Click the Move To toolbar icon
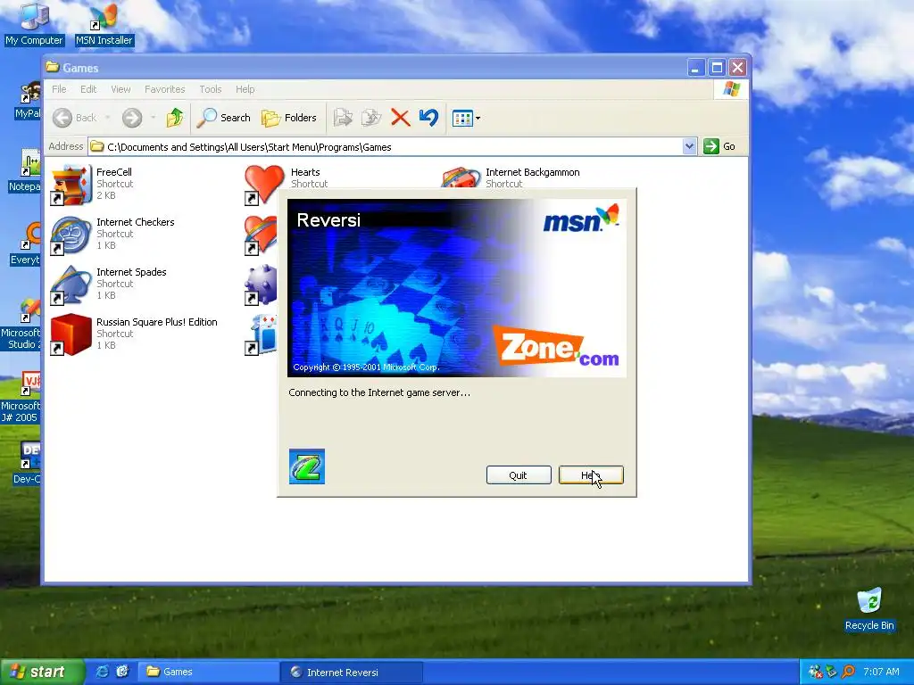Screen dimensions: 914x685 pyautogui.click(x=343, y=118)
